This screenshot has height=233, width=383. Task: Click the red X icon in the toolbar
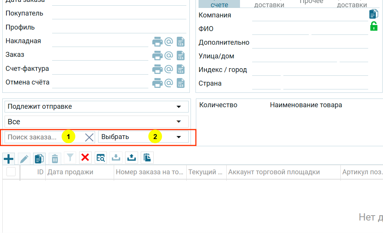(x=85, y=158)
